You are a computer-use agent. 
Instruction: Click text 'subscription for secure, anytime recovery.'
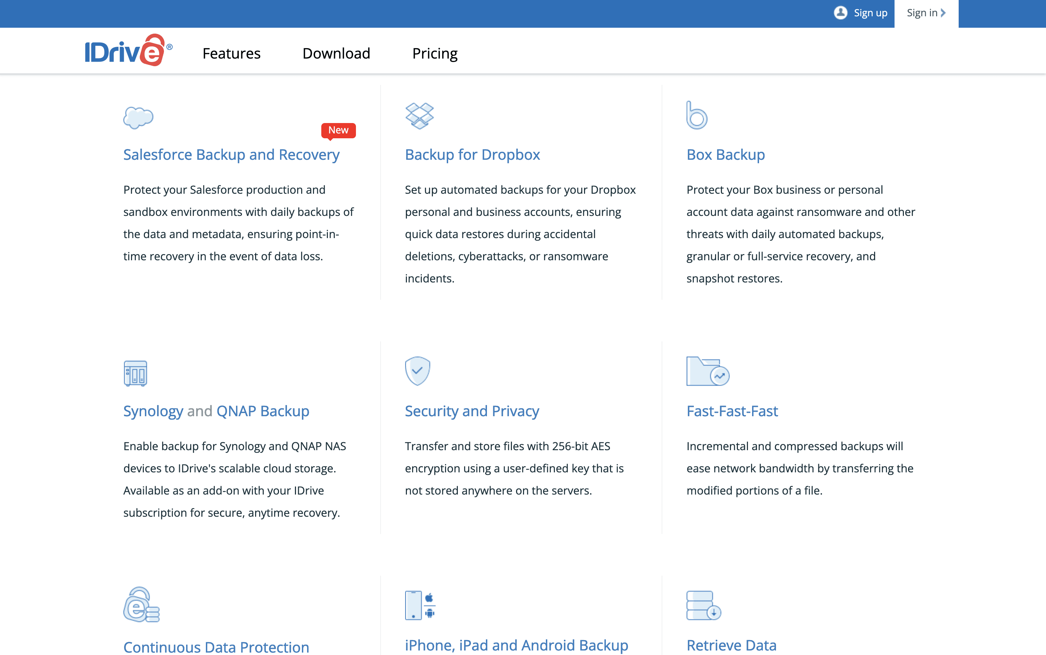coord(231,513)
